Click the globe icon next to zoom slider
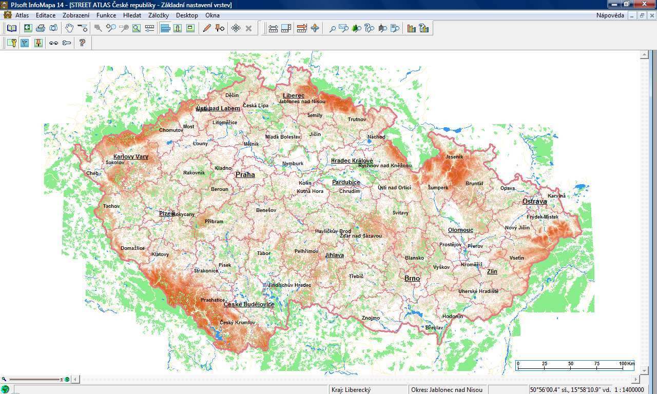The image size is (657, 394). [67, 380]
